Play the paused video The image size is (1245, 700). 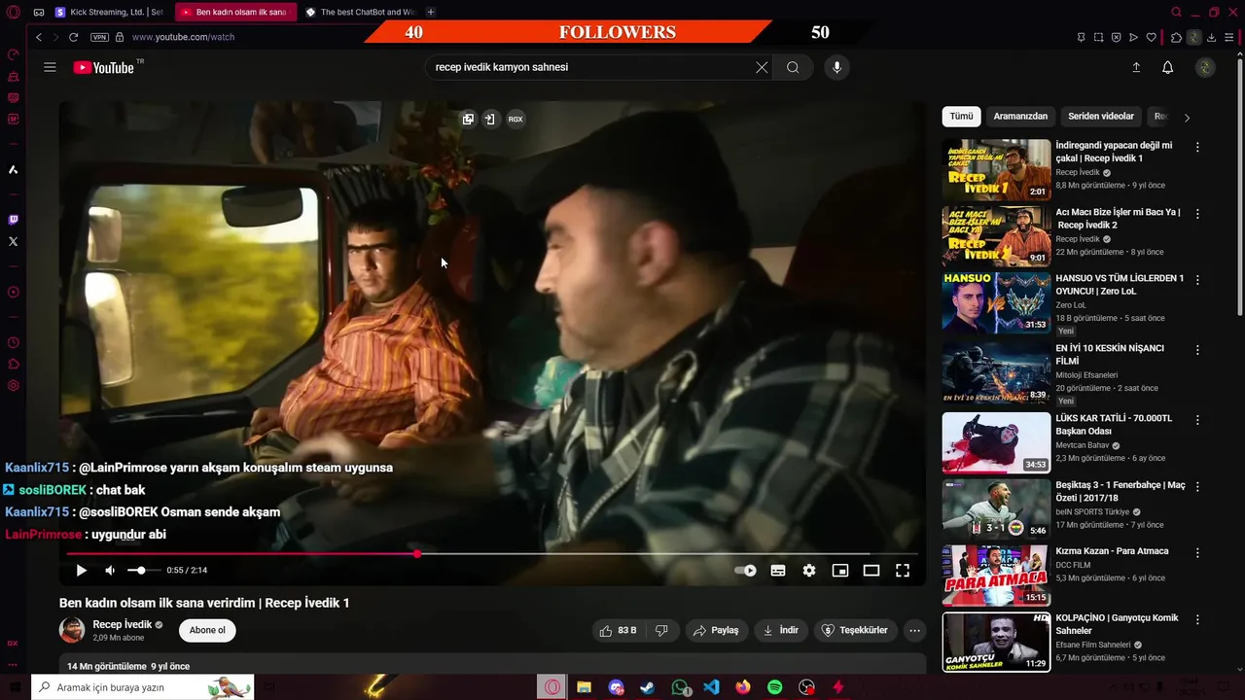(82, 571)
